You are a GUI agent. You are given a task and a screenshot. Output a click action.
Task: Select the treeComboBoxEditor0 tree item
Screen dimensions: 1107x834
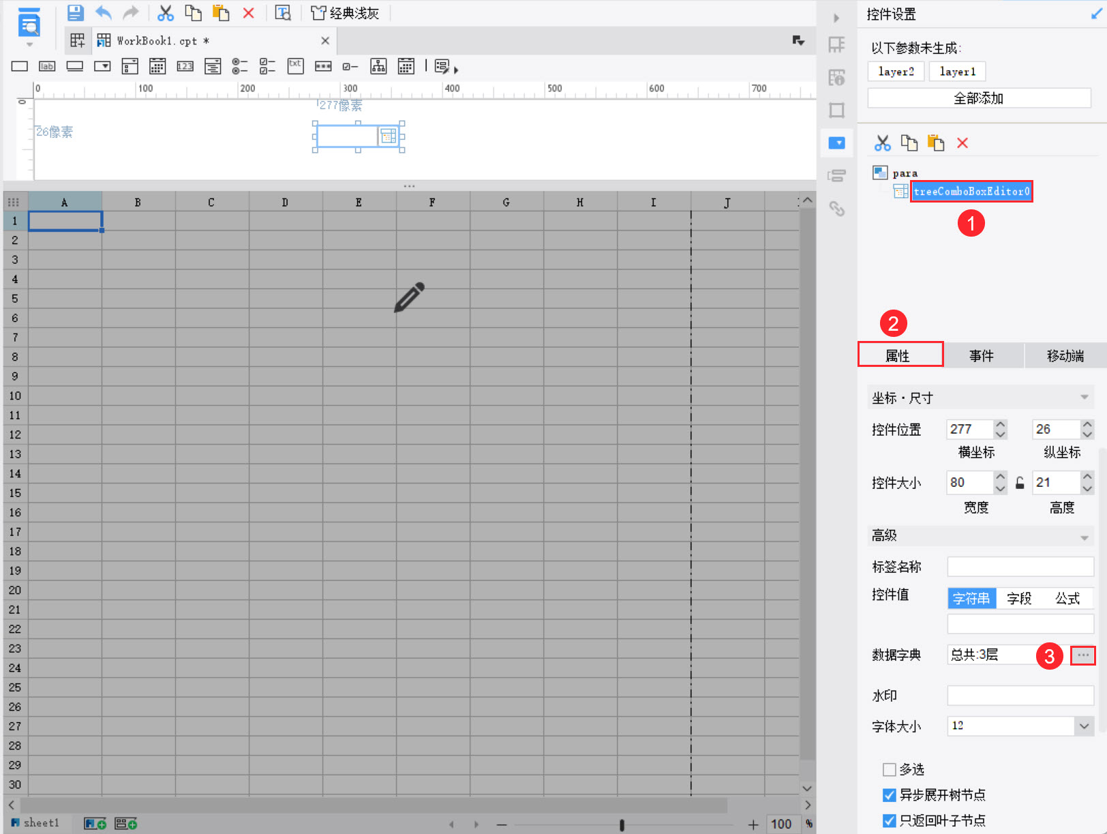point(971,192)
